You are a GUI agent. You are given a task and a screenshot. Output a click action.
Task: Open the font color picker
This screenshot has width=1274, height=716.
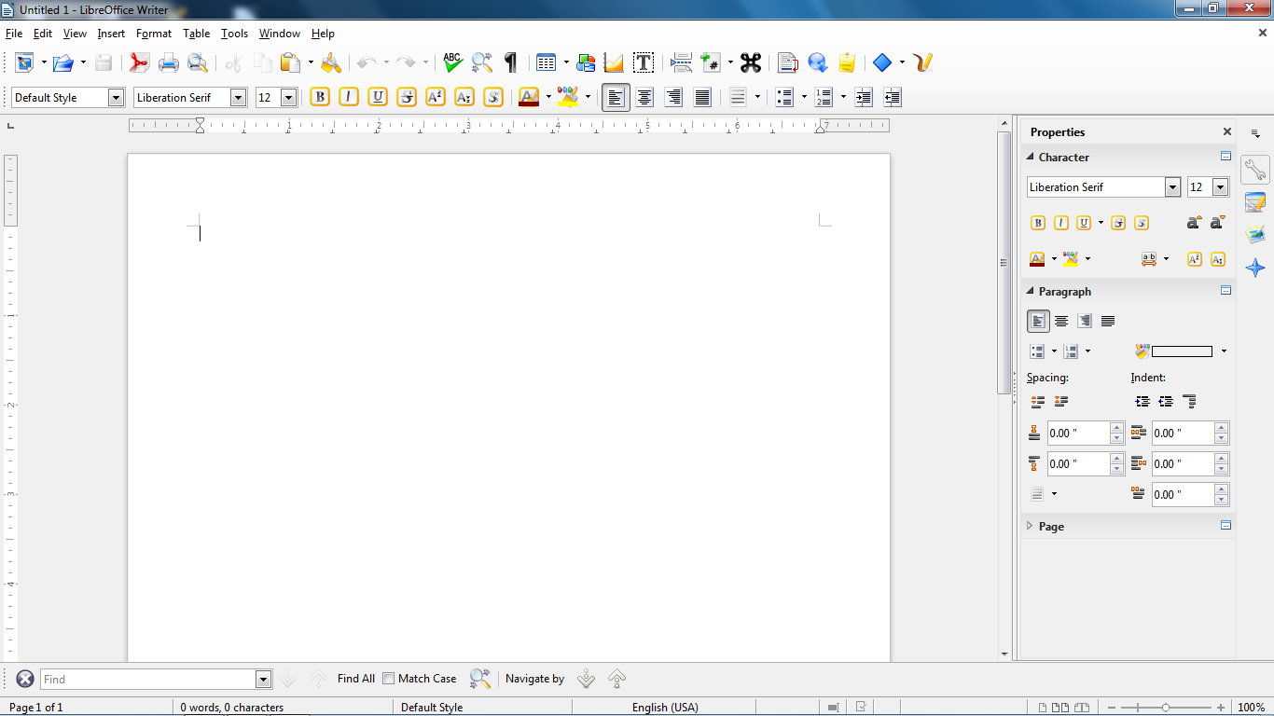[x=548, y=97]
